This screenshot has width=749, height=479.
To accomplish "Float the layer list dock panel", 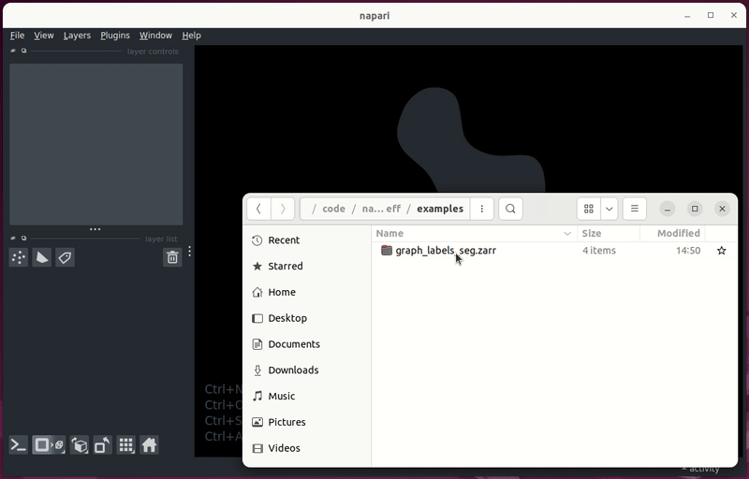I will [23, 238].
